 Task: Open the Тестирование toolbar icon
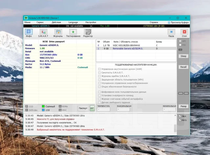[73, 32]
